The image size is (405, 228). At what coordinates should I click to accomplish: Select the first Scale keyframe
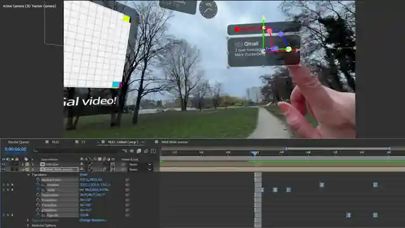click(x=262, y=190)
